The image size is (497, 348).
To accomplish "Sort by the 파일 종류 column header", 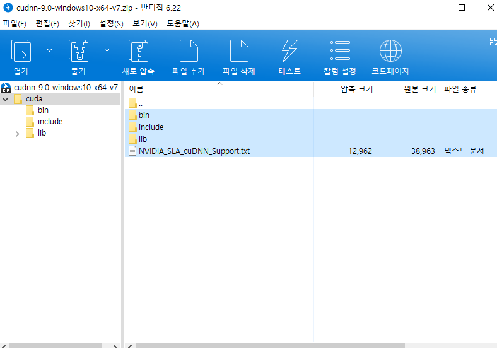I will (x=469, y=89).
